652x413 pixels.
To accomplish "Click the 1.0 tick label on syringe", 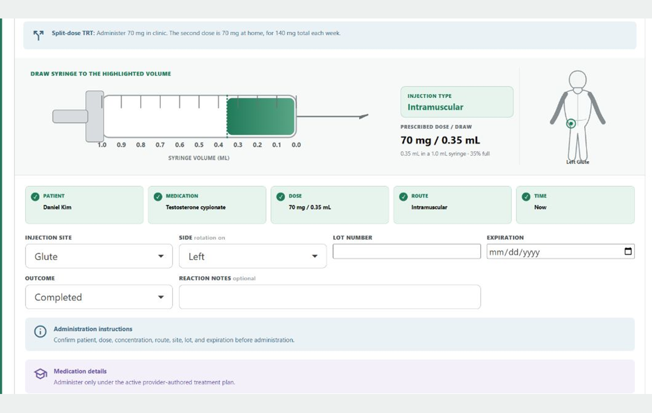I will [x=102, y=145].
